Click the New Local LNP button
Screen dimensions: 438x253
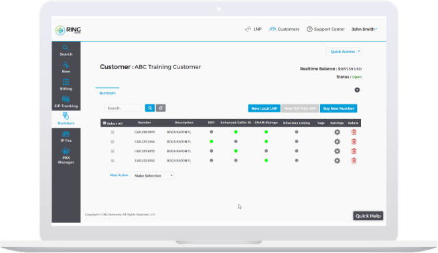click(264, 108)
